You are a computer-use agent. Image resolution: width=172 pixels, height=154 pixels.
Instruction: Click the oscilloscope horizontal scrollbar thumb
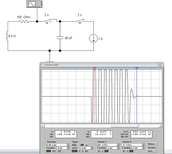pos(125,126)
